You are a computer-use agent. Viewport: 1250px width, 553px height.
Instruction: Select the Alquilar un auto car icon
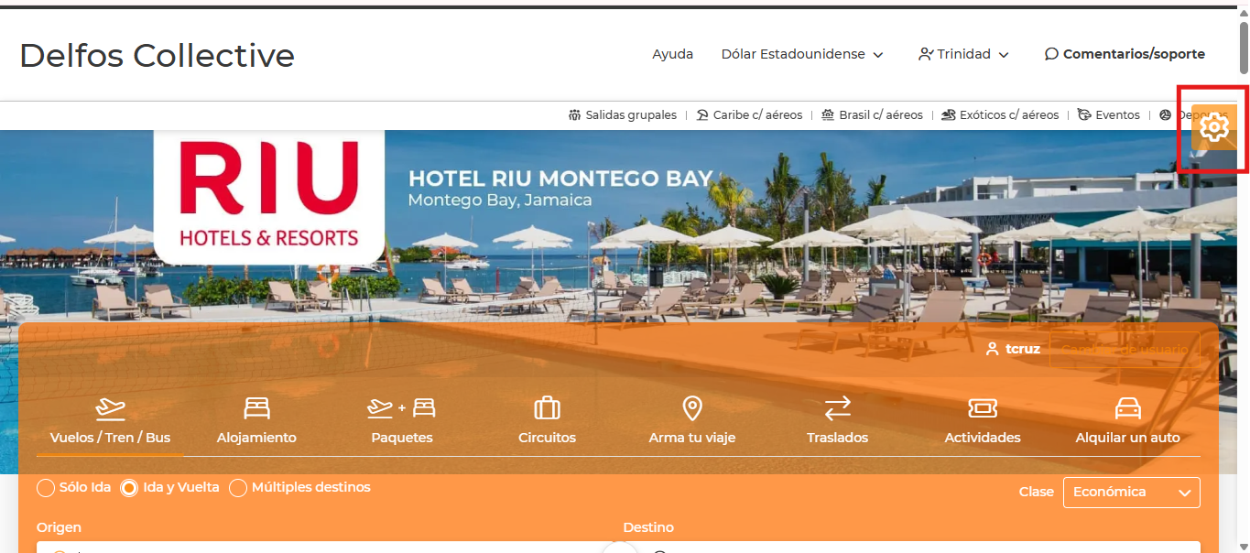[1127, 407]
